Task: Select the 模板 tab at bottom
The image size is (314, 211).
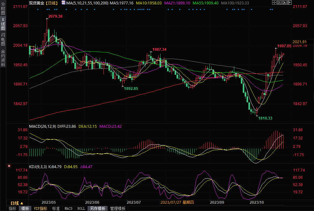Action: [25, 208]
